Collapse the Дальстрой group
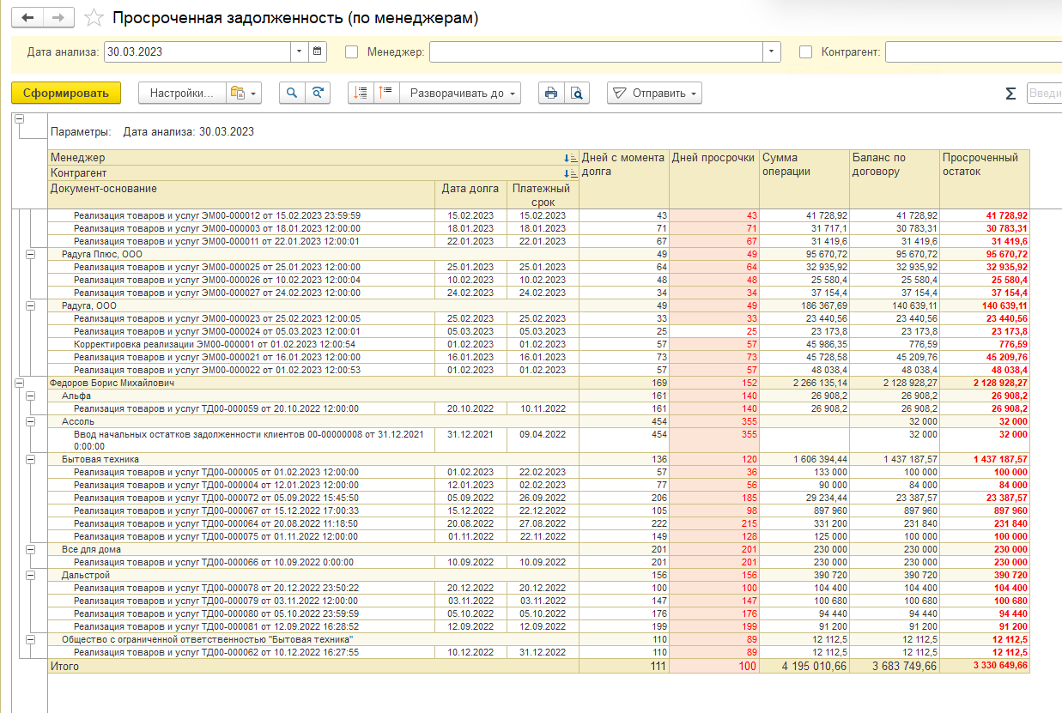Viewport: 1062px width, 713px height. [x=32, y=575]
